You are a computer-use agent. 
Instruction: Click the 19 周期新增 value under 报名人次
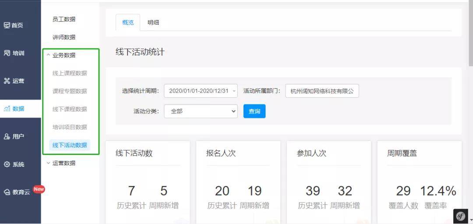[254, 191]
